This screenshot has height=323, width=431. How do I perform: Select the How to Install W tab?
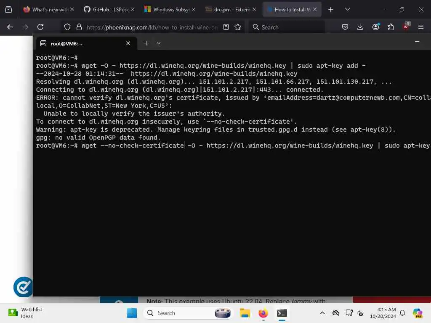[x=292, y=9]
